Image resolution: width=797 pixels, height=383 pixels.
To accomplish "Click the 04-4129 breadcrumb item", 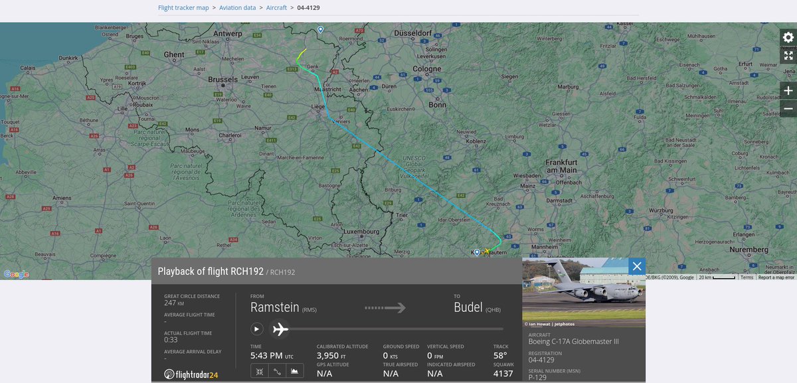I will (x=308, y=7).
